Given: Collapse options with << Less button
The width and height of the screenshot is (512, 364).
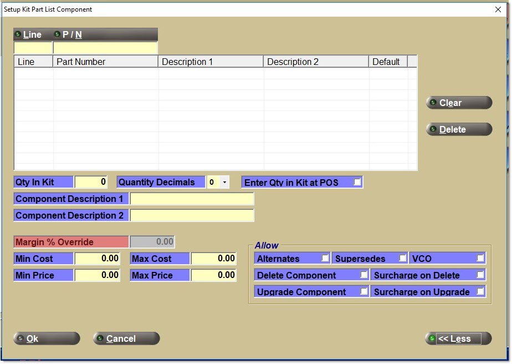Looking at the screenshot, I should tap(458, 338).
